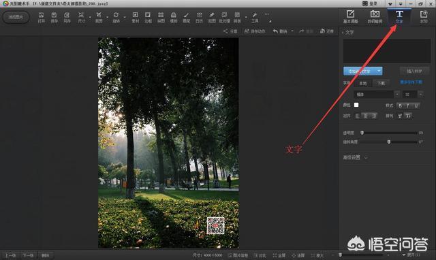Select the 下载 (Download) font tab
This screenshot has width=436, height=260.
(381, 83)
